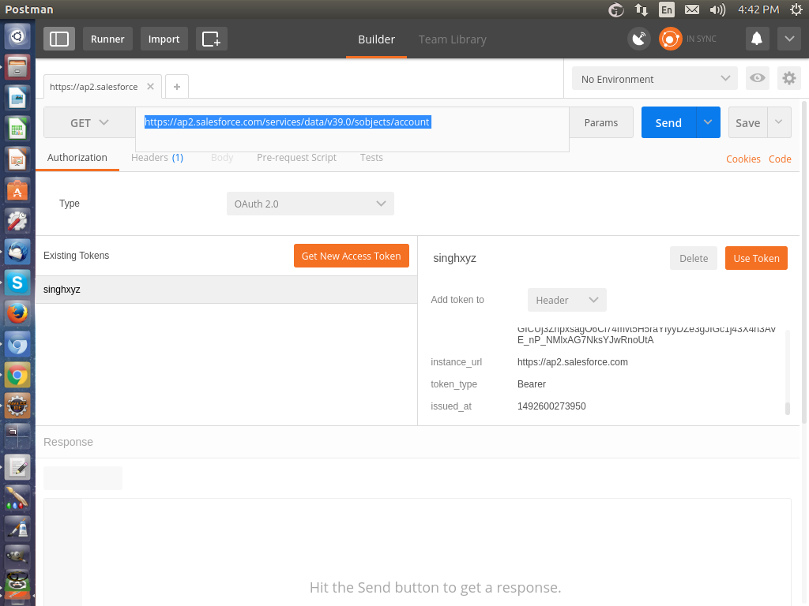Click the environment quick look eye icon

click(x=758, y=78)
